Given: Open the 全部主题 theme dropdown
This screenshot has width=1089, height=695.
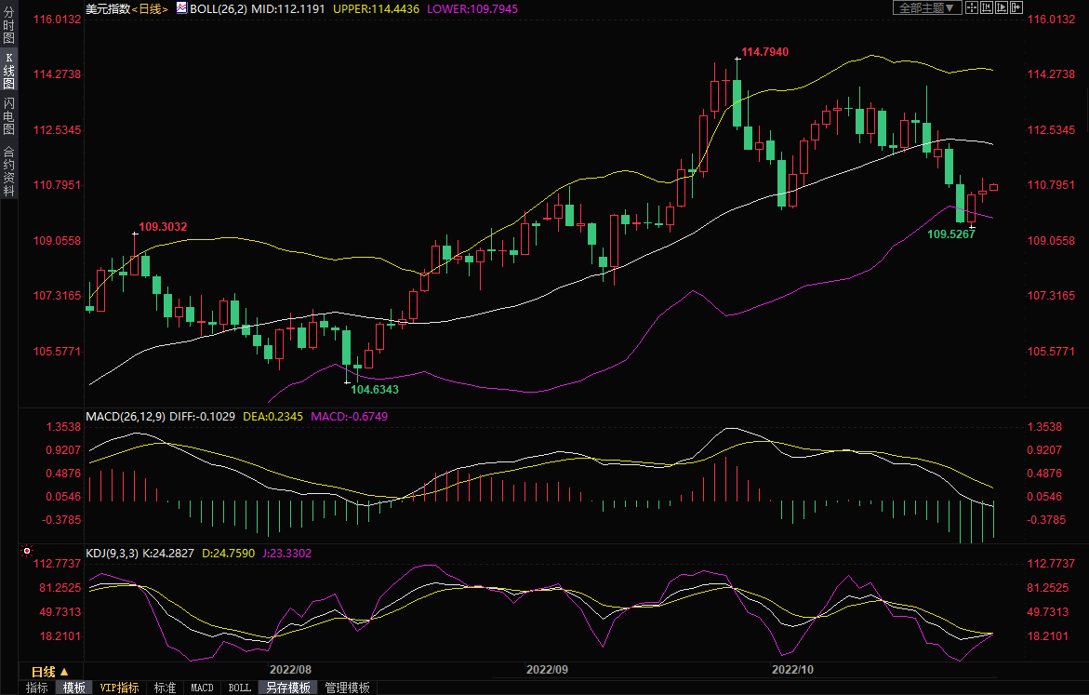Looking at the screenshot, I should pos(926,7).
